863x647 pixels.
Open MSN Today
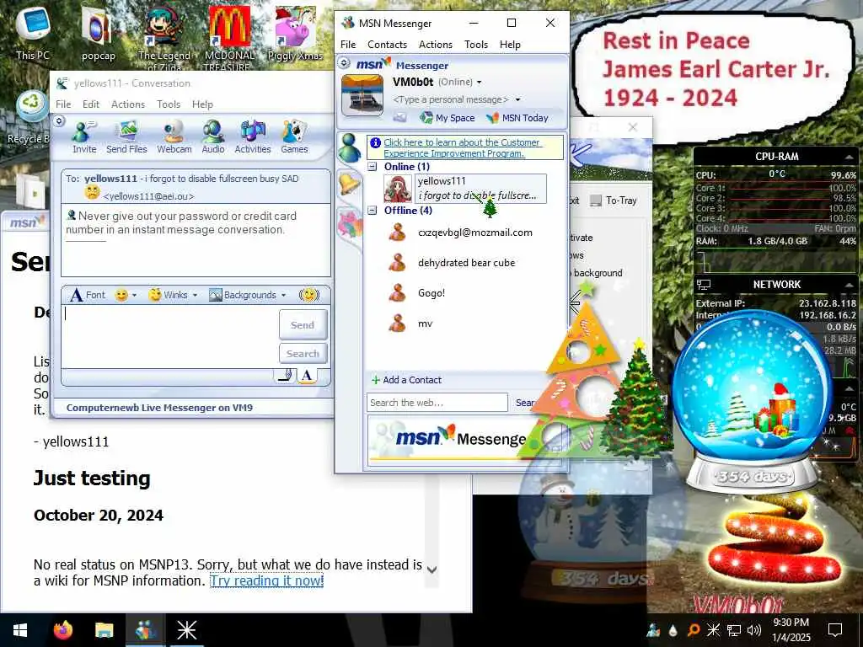517,118
